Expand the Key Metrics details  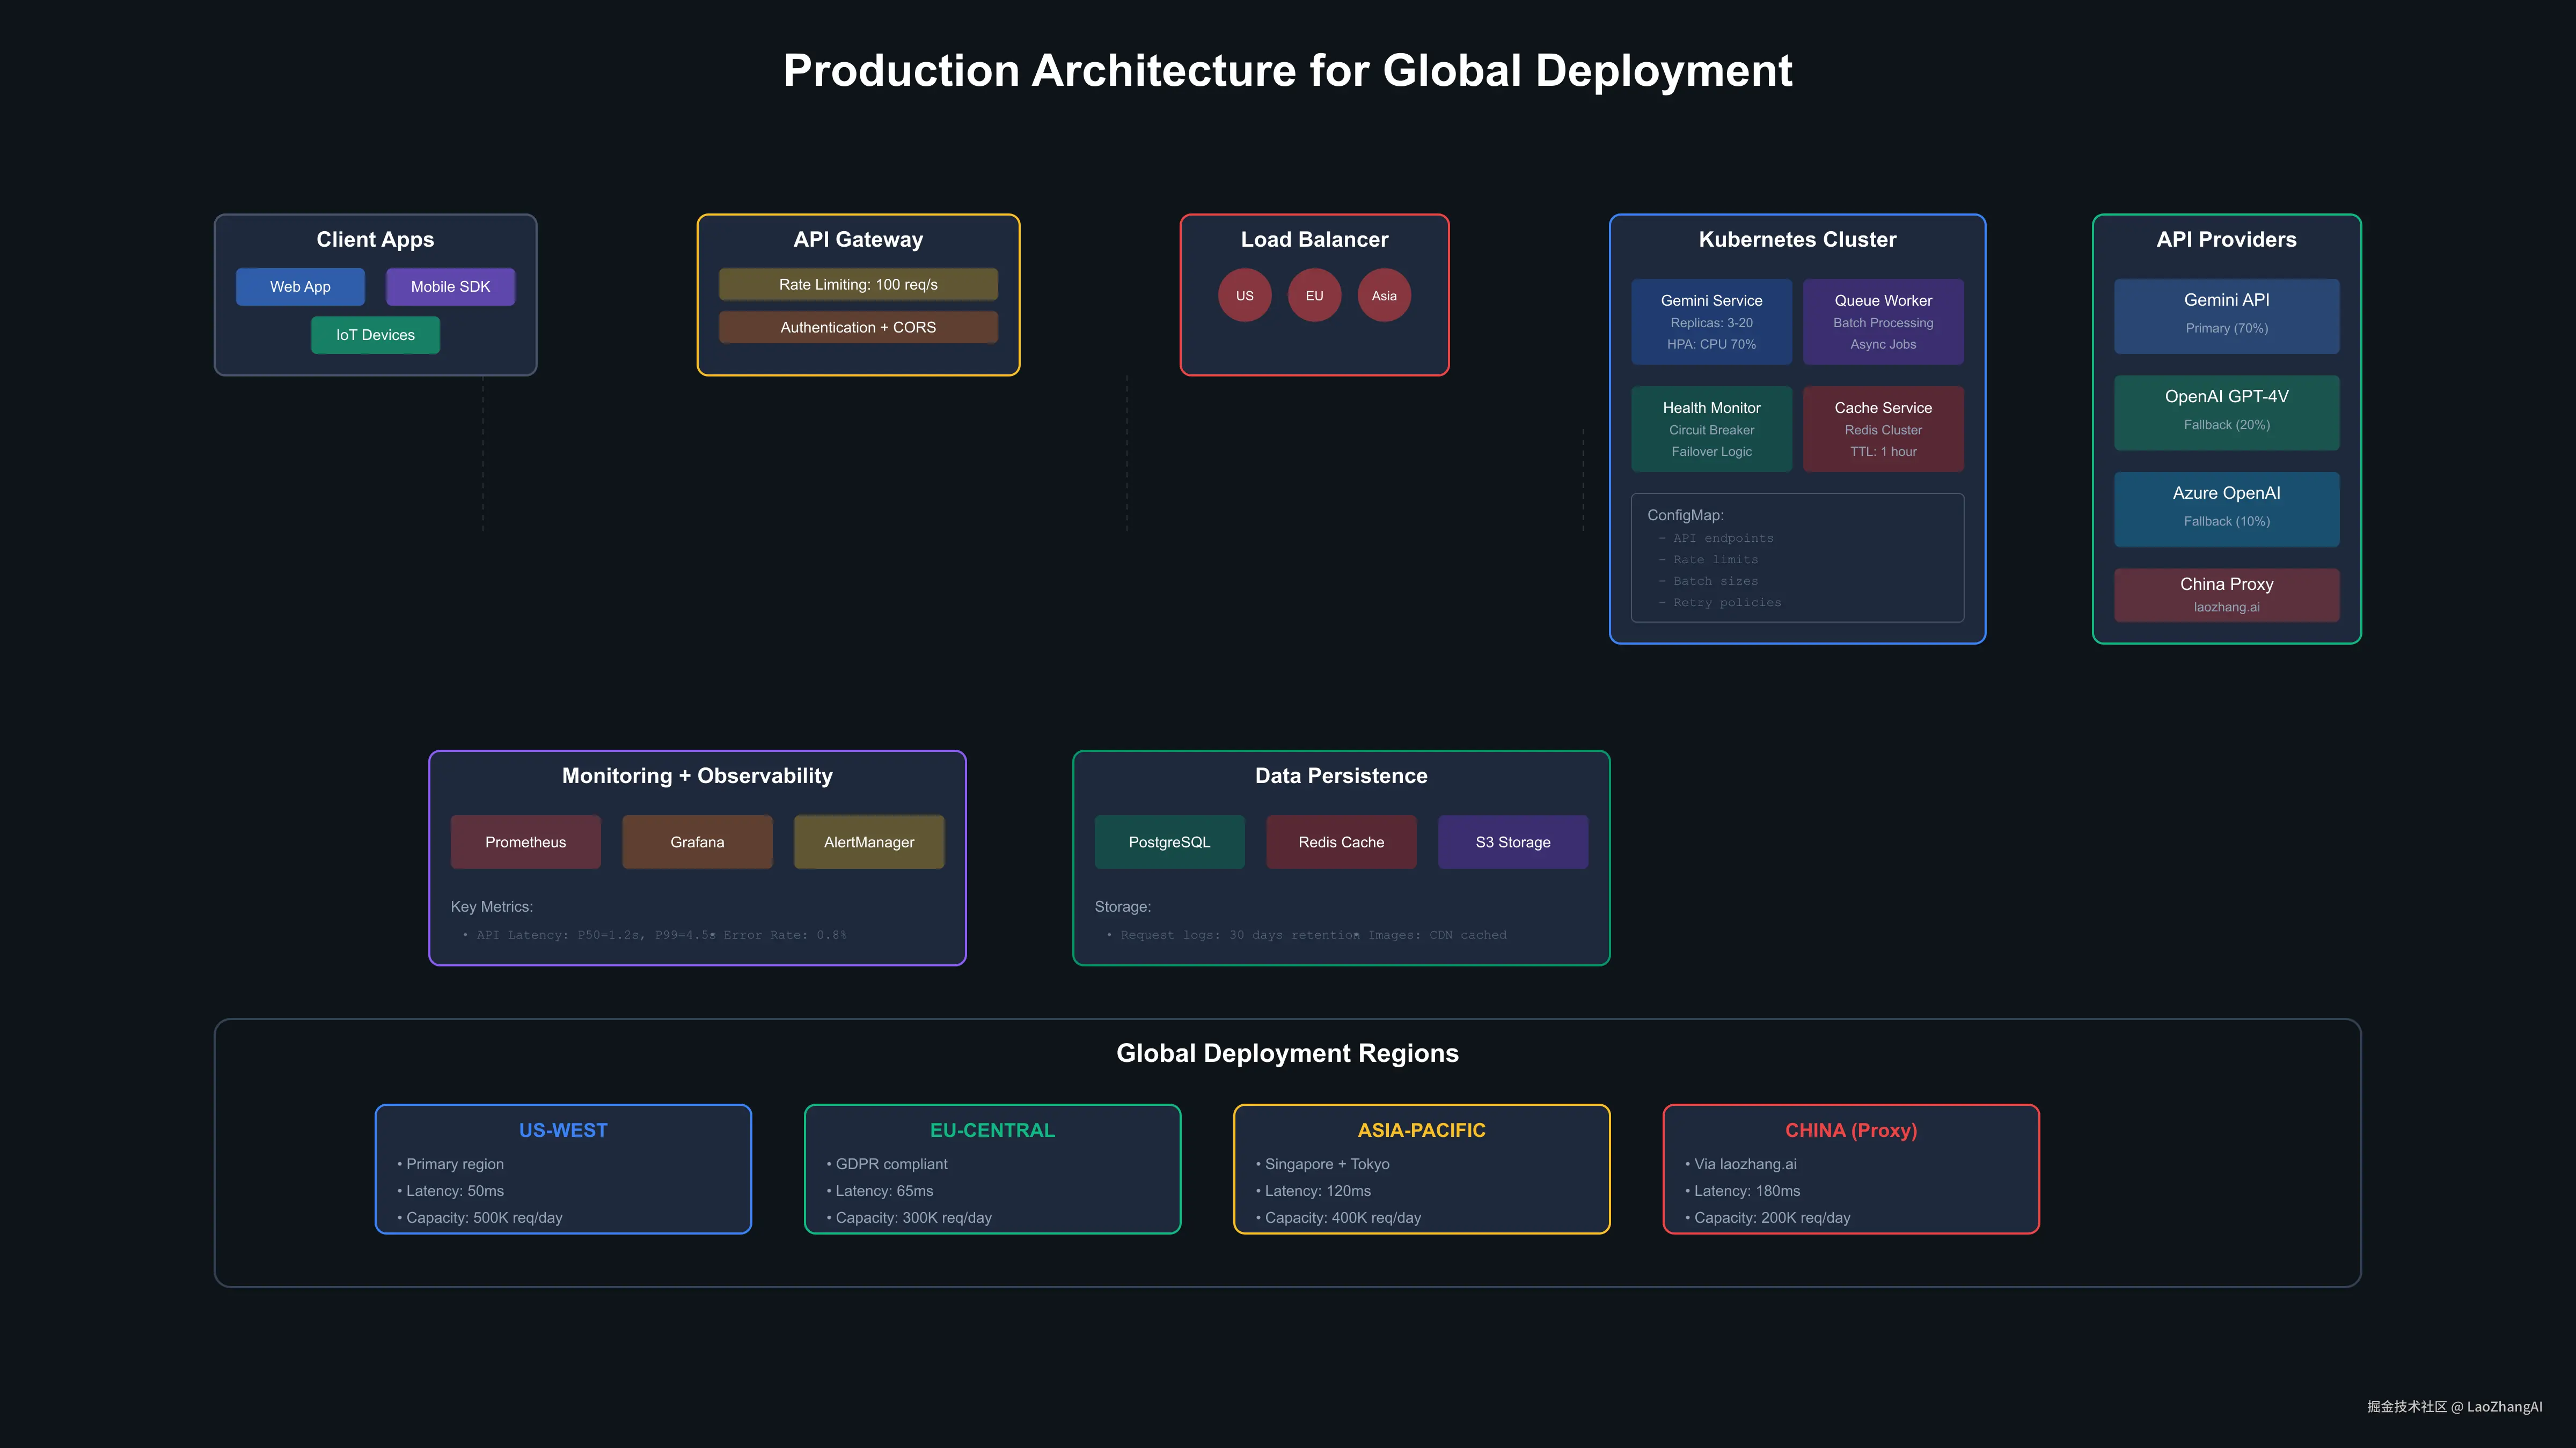click(491, 906)
